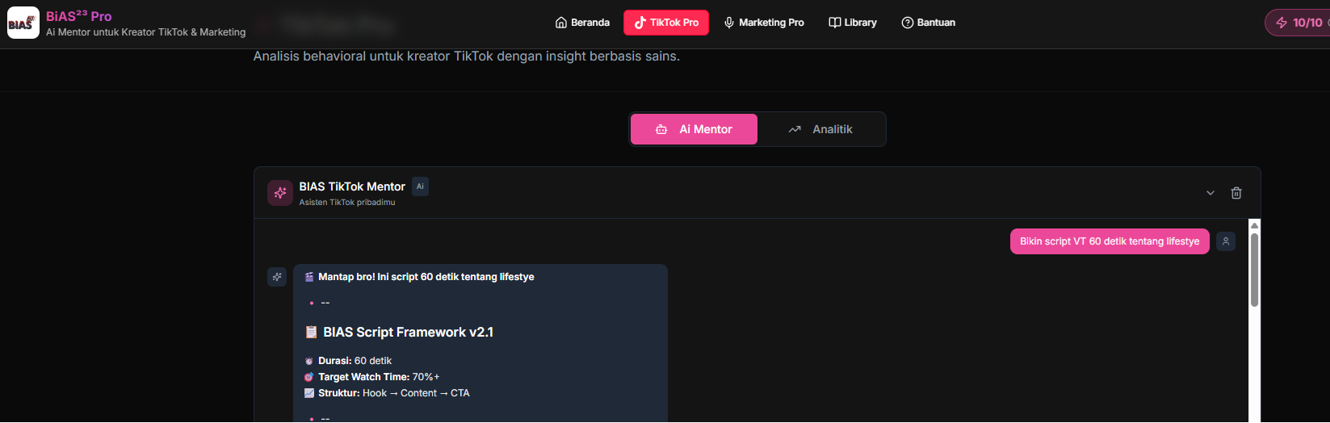The width and height of the screenshot is (1330, 423).
Task: Click the BIAS TikTok Mentor sparkle icon
Action: click(280, 193)
